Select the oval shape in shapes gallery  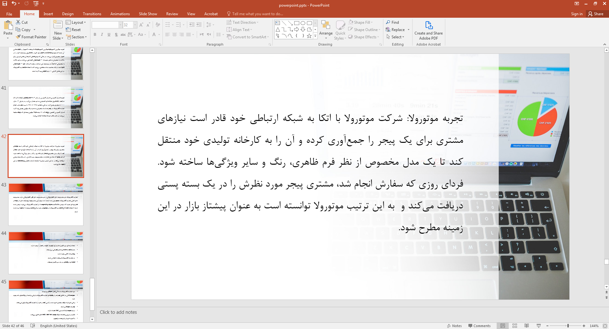pyautogui.click(x=303, y=23)
